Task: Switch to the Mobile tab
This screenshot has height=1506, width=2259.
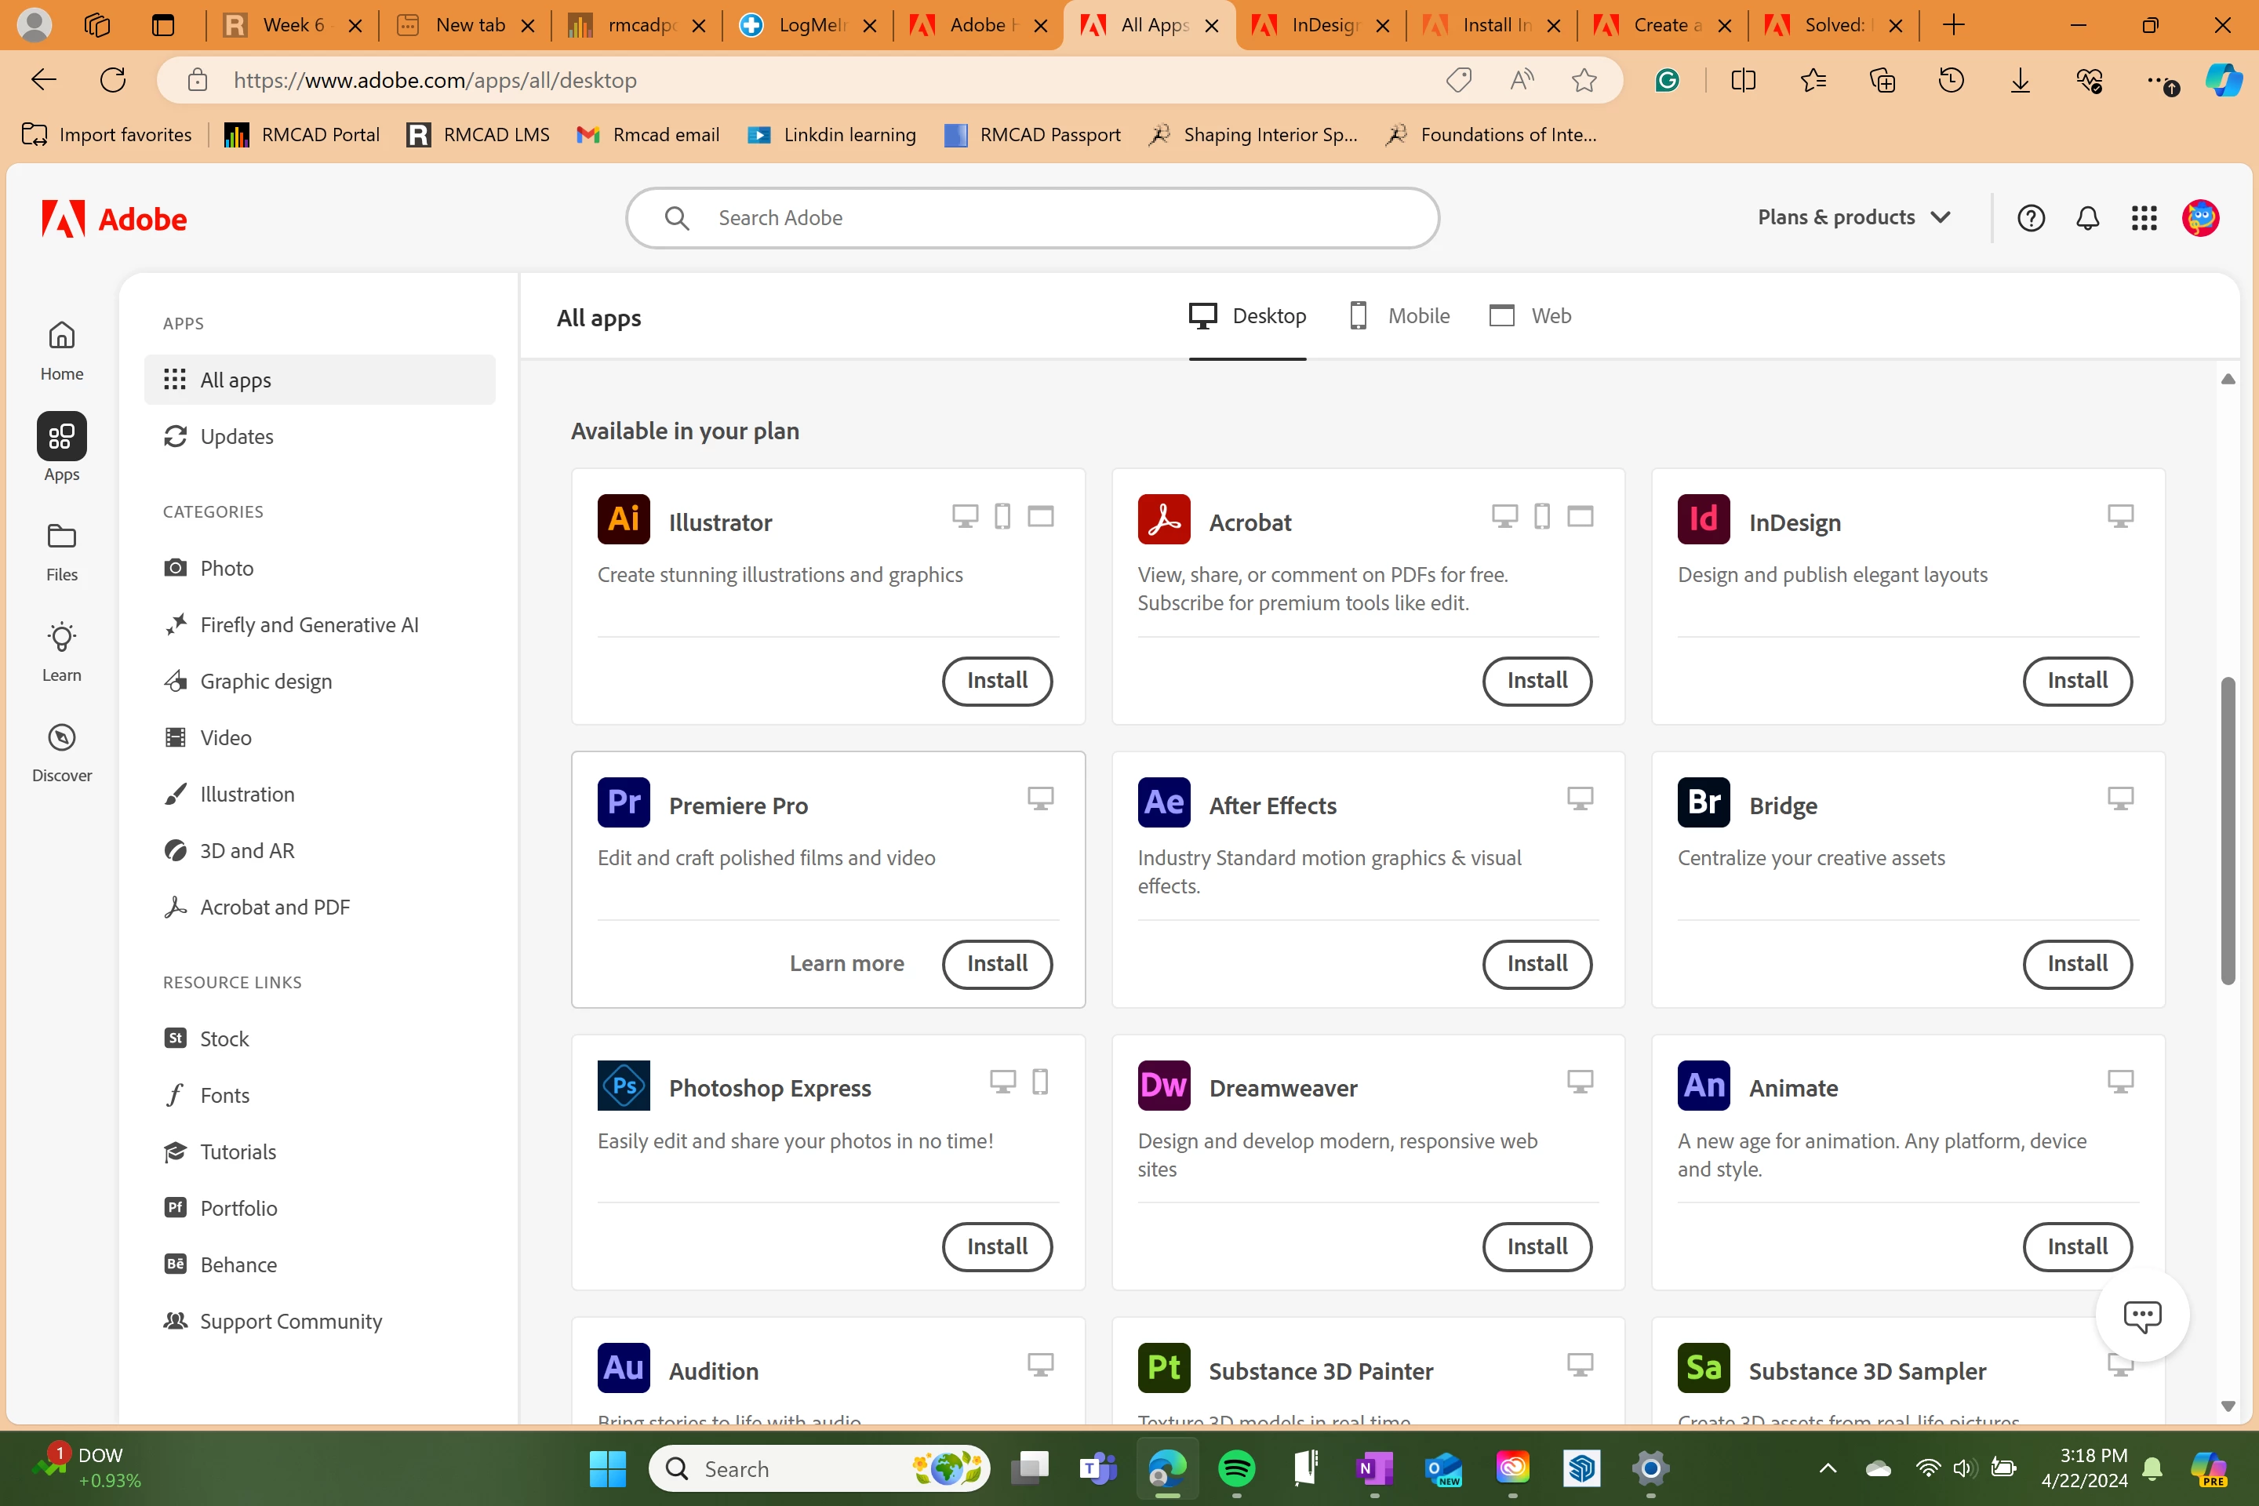Action: click(x=1399, y=316)
